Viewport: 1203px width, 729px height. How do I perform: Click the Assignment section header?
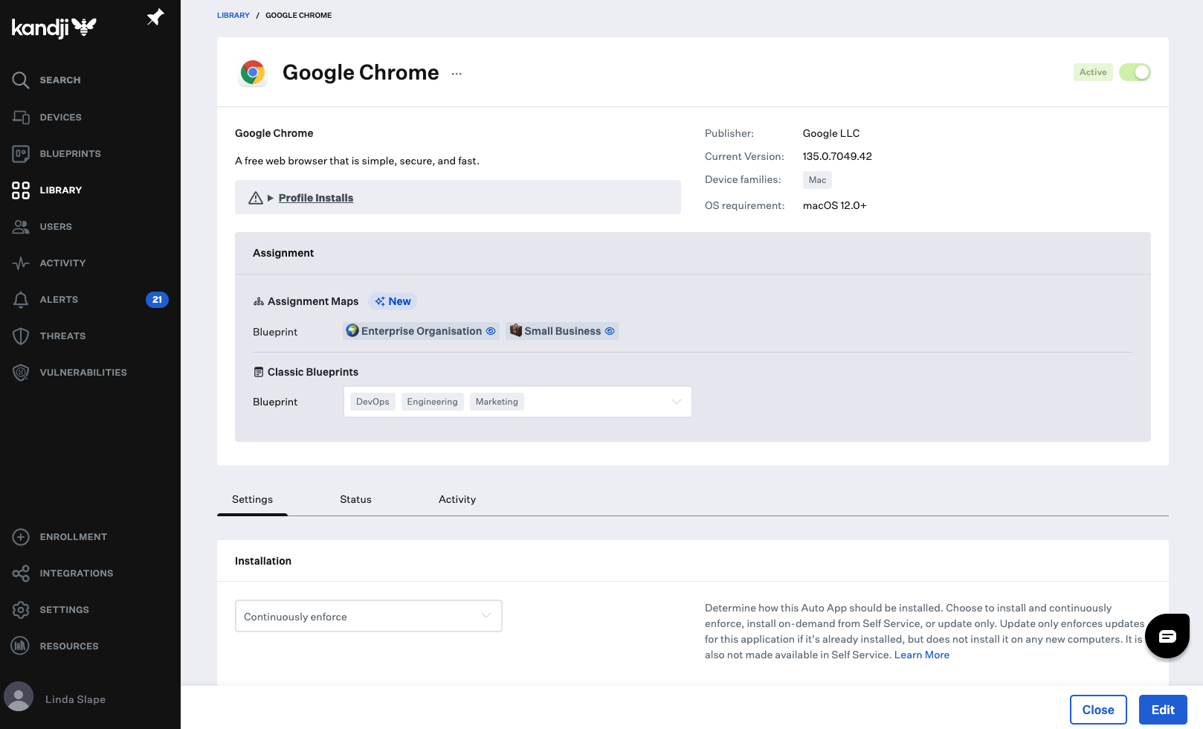pos(283,253)
